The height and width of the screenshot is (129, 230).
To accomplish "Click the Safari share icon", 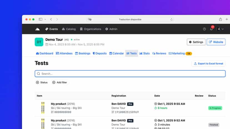I will click(220, 19).
